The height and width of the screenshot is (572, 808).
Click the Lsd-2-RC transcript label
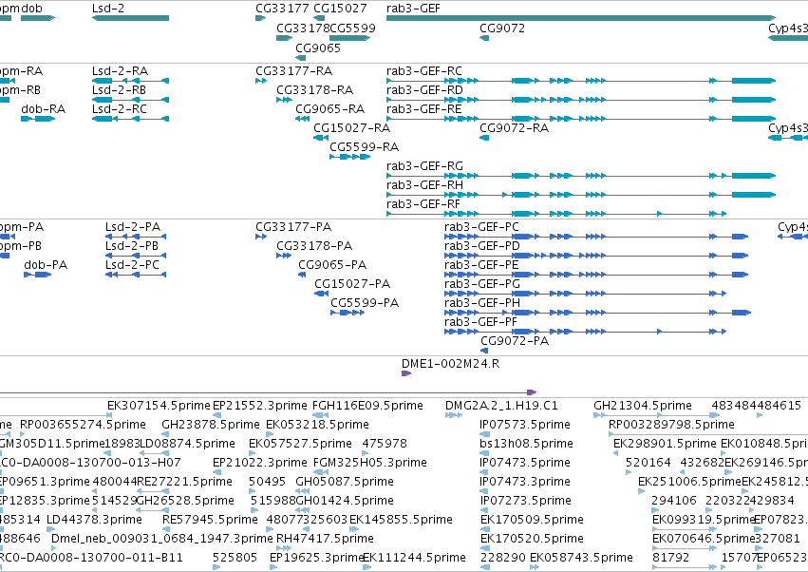[120, 109]
